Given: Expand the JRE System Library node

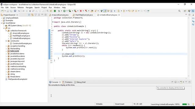Looking at the screenshot, I should pyautogui.click(x=4, y=25).
